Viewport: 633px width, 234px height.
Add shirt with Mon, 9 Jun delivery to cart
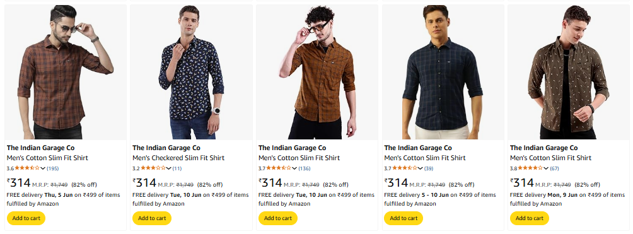click(529, 218)
